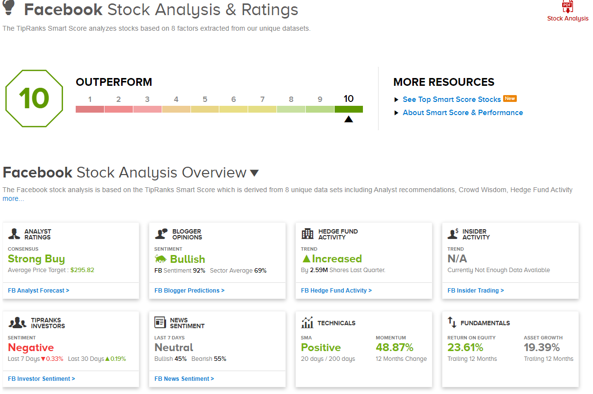Select score segment 8 on the scale
This screenshot has height=394, width=593.
coord(291,109)
